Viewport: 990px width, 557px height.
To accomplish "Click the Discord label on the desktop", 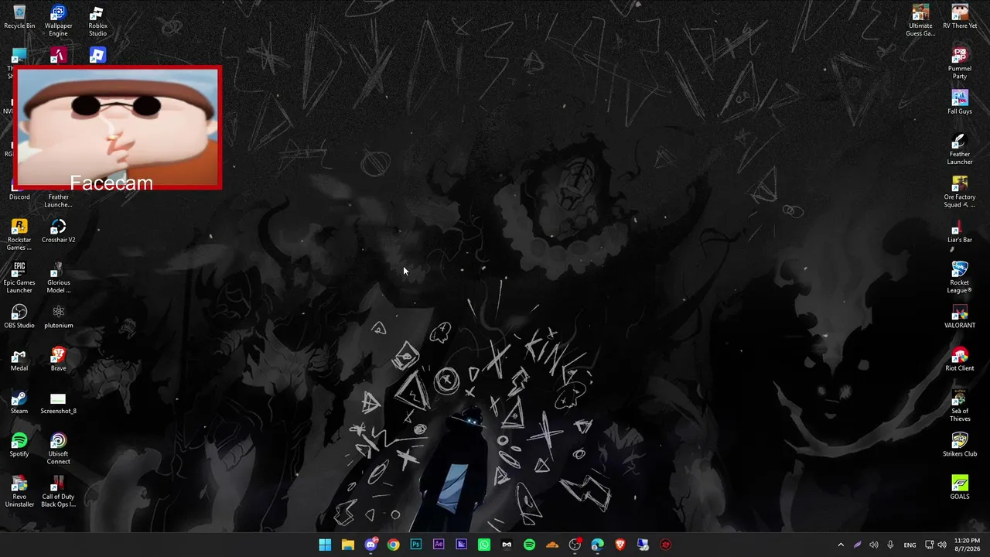I will pyautogui.click(x=19, y=197).
